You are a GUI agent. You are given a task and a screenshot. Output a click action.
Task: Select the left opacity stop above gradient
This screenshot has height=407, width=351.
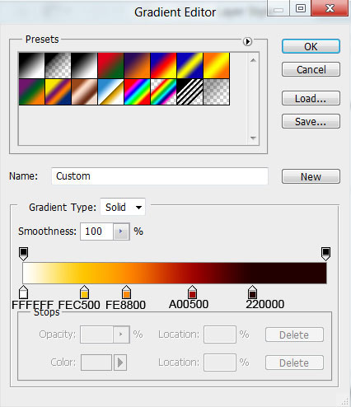[x=24, y=254]
